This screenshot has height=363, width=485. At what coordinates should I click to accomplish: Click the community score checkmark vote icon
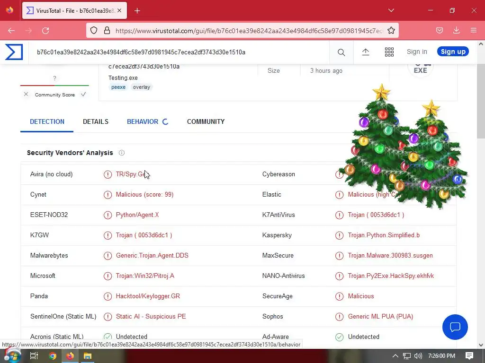click(83, 95)
